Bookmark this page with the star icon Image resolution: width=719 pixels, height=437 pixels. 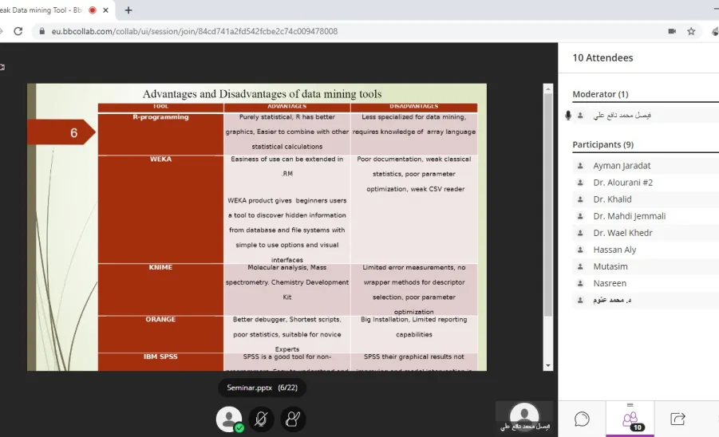pyautogui.click(x=691, y=31)
